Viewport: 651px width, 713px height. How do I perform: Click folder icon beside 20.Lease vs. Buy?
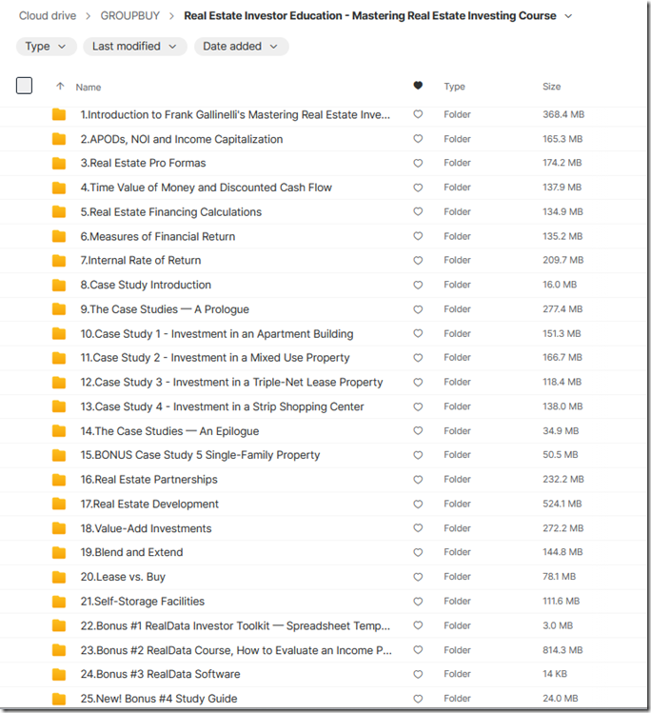pyautogui.click(x=59, y=577)
